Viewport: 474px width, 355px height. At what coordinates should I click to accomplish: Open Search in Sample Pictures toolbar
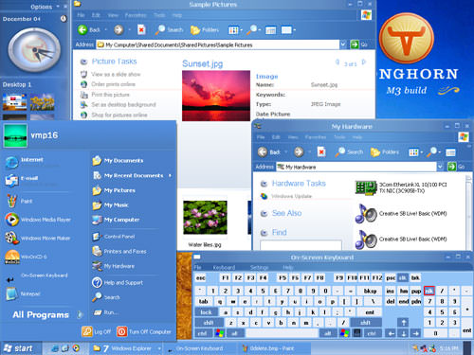pos(170,30)
